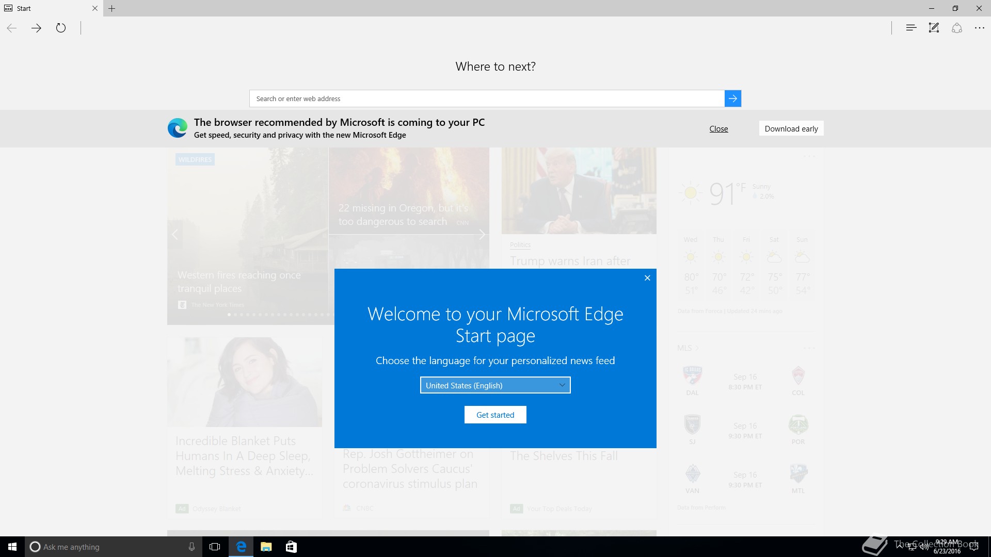This screenshot has width=991, height=557.
Task: Show next news carousel slide
Action: pos(482,235)
